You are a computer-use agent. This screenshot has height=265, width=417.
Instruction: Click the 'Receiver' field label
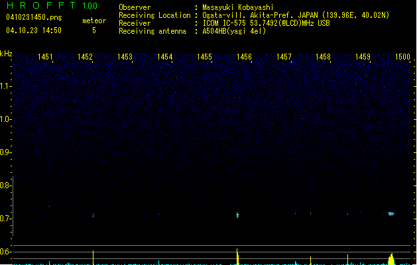(135, 23)
